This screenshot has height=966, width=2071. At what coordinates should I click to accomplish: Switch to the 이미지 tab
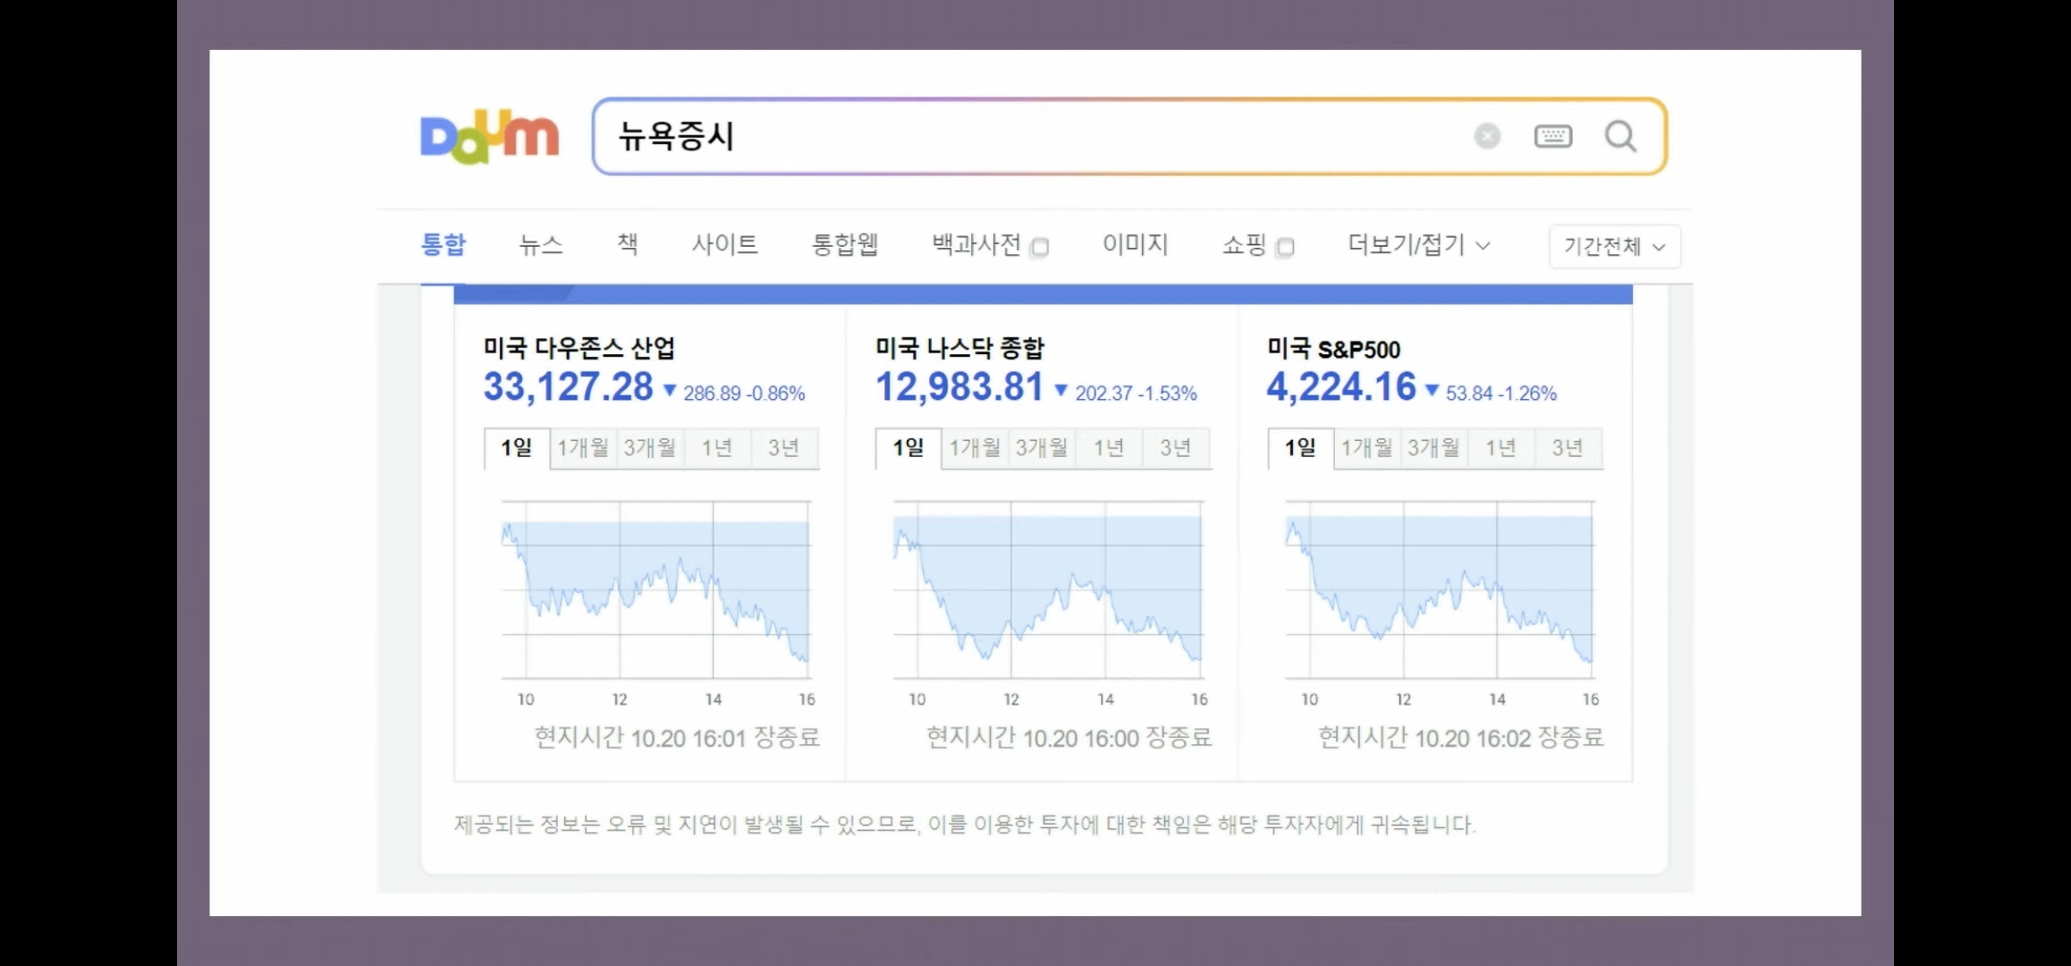[x=1135, y=244]
